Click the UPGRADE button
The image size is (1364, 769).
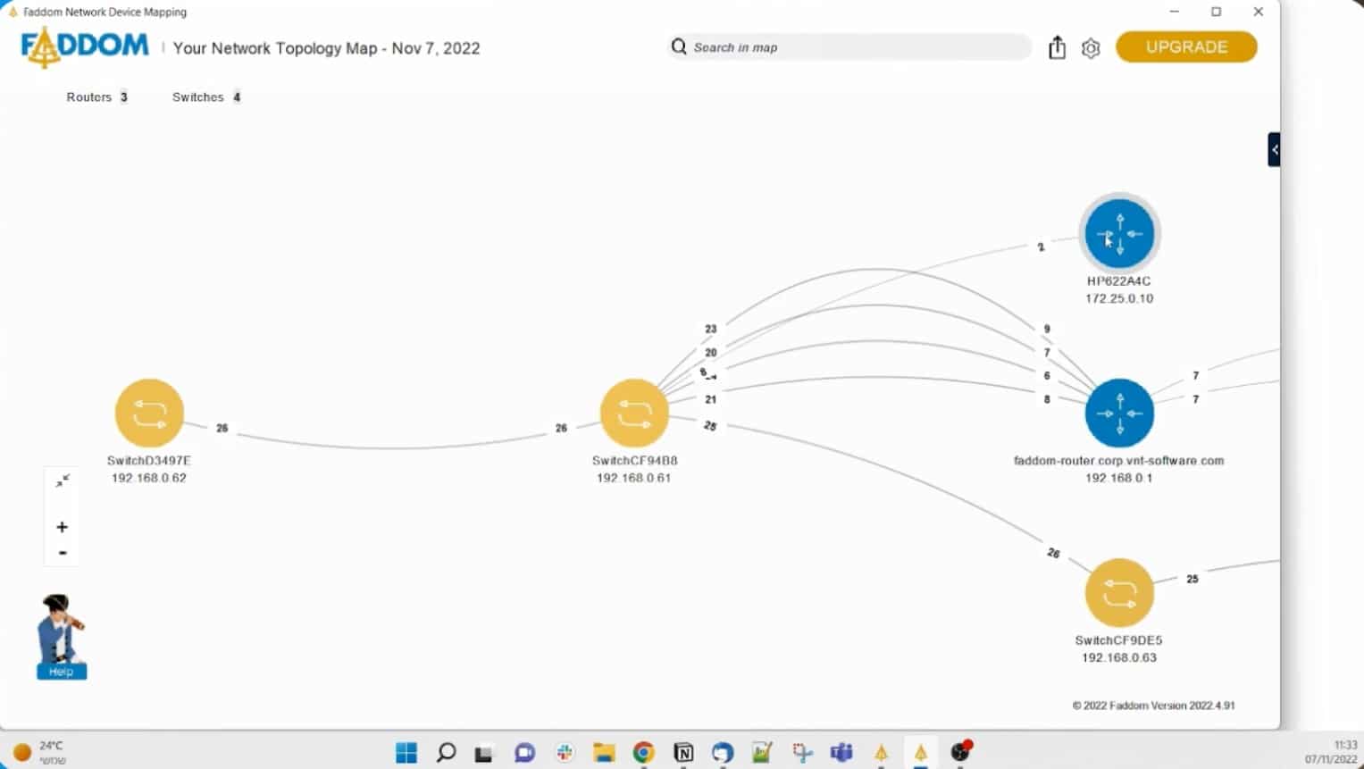click(1186, 47)
